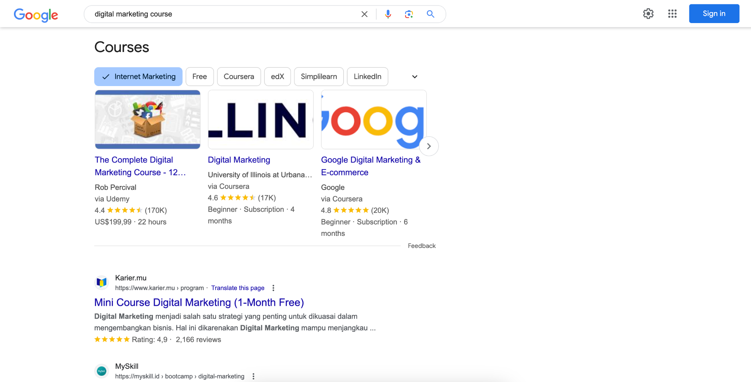Start voice search with the microphone icon
Screen dimensions: 751x382
tap(388, 14)
